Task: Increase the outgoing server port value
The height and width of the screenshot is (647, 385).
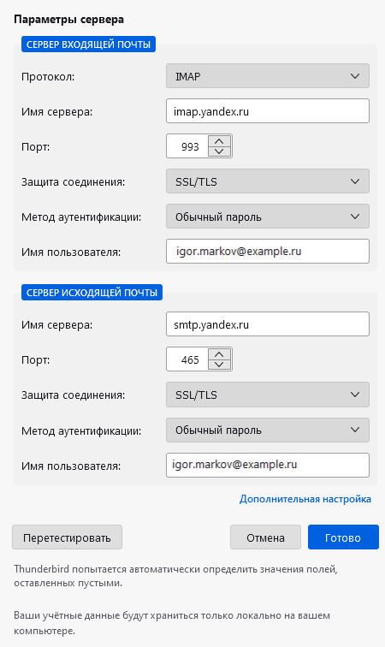Action: (219, 354)
